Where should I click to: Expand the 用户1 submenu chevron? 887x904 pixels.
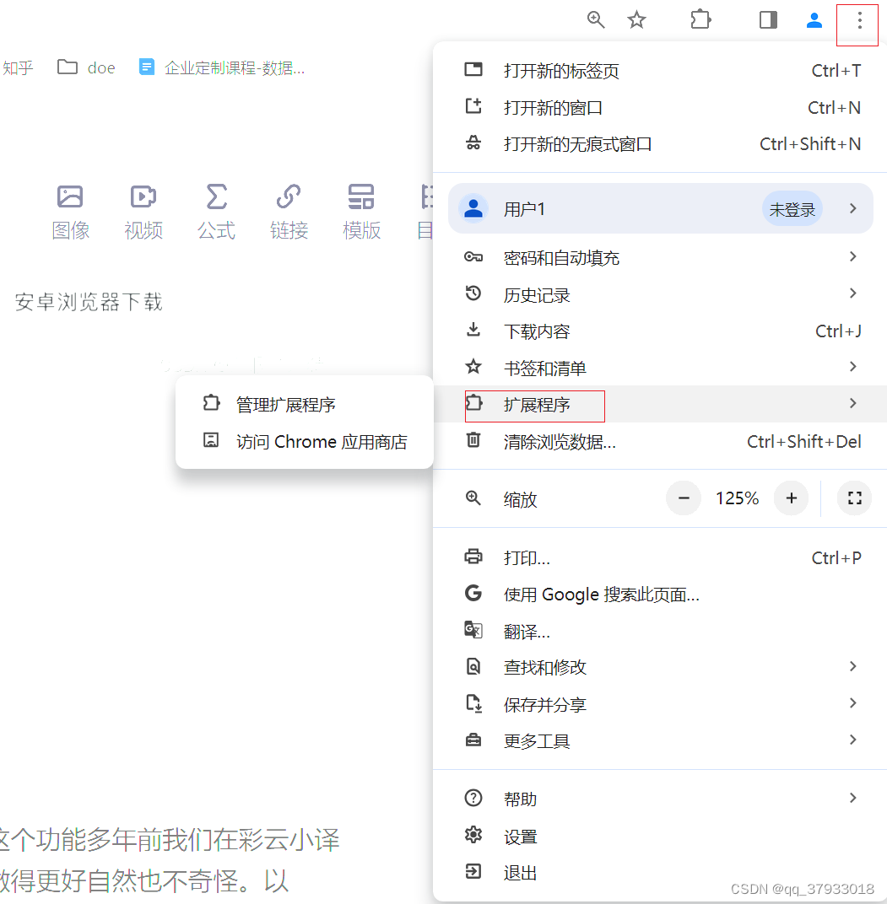[x=853, y=208]
